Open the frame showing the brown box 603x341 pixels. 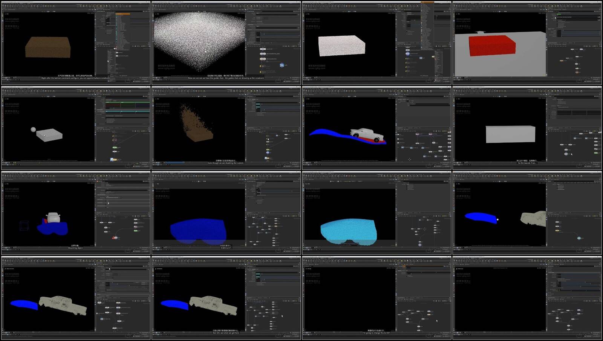[76, 43]
